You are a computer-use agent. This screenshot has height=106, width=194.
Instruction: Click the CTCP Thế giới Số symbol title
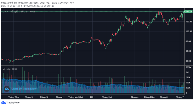[19, 12]
